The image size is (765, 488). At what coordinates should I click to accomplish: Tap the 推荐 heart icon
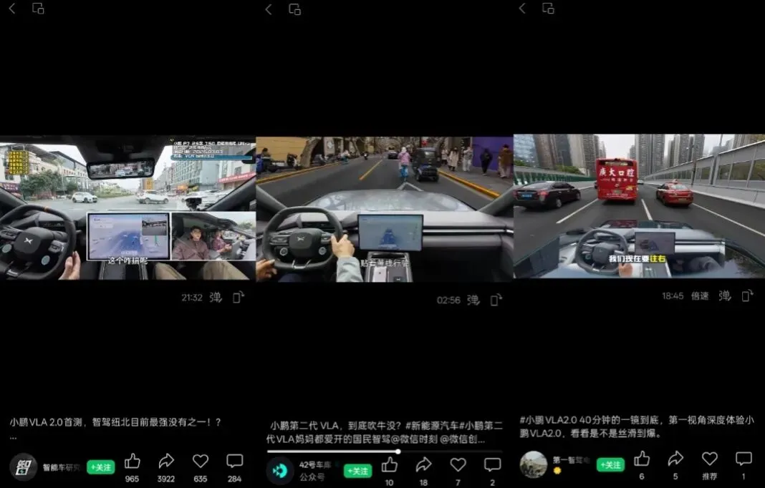coord(709,459)
